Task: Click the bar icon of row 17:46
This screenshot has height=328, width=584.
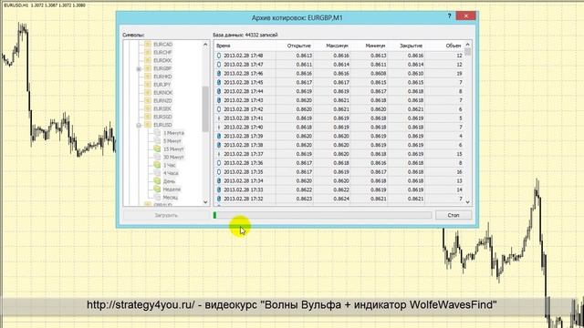Action: point(219,73)
